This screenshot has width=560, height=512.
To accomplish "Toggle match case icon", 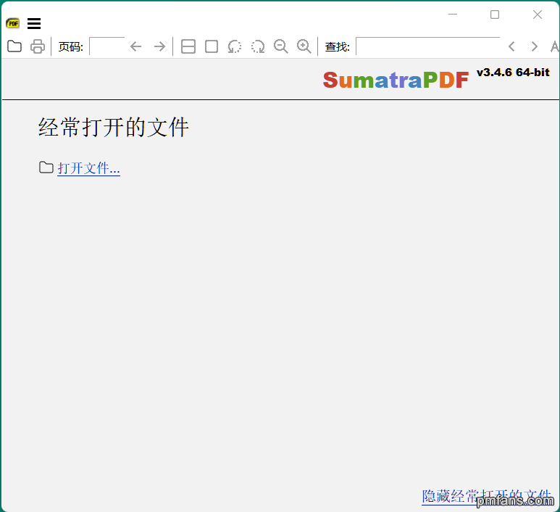I will pos(555,46).
